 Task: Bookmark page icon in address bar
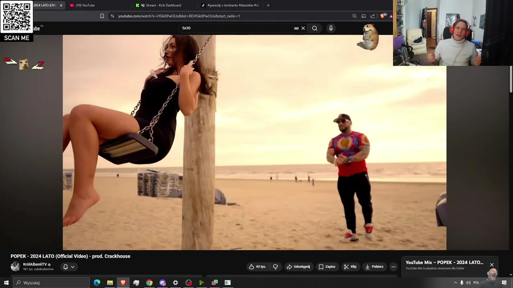pos(102,16)
